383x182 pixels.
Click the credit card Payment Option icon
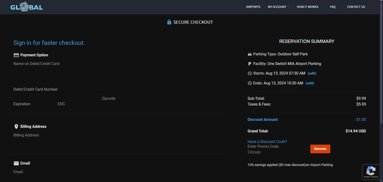[x=16, y=55]
